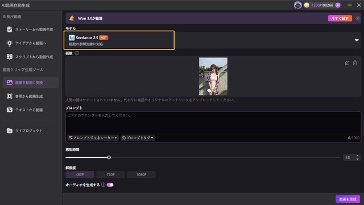Open プロンプトタグ dropdown
Screen dimensions: 364x205
138,138
